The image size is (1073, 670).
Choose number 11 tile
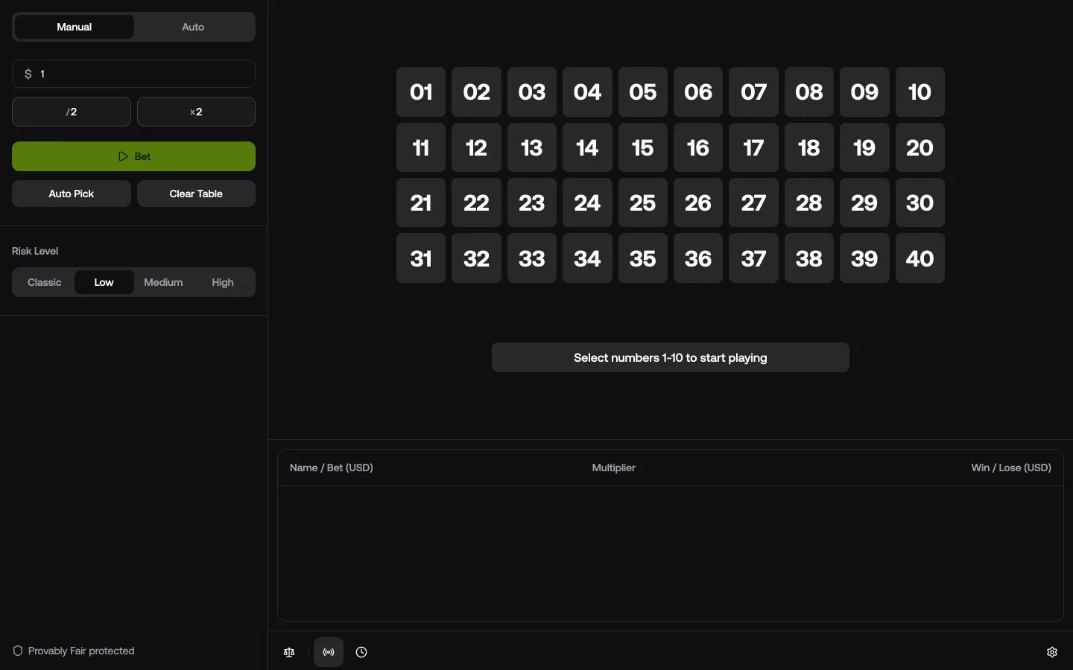[x=421, y=147]
